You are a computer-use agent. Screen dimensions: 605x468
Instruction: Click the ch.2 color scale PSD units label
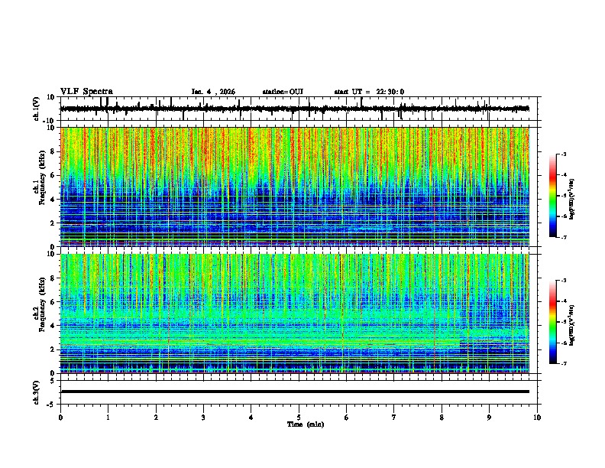pyautogui.click(x=572, y=325)
